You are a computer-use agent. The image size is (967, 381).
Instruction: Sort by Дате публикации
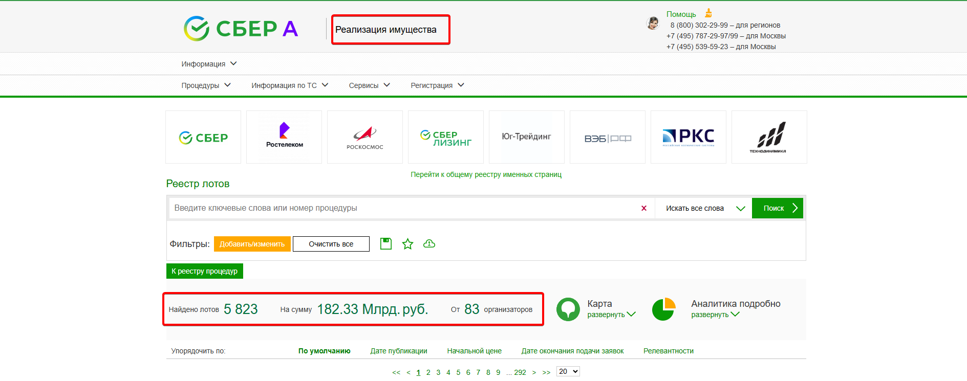coord(399,351)
